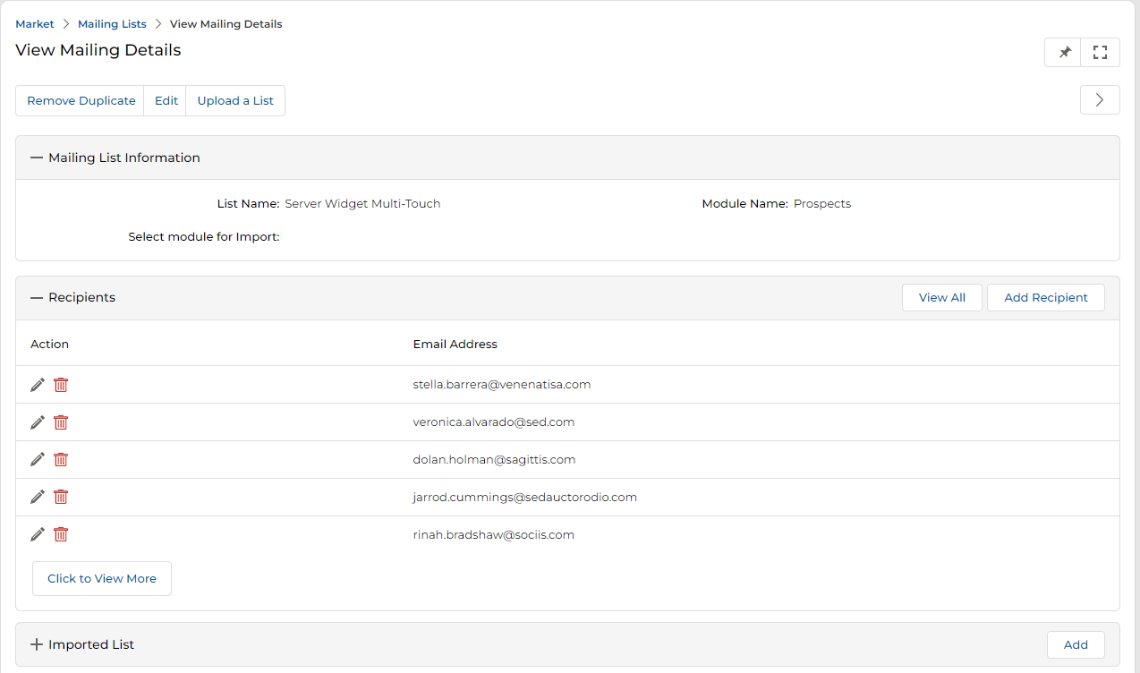Click the Remove Duplicate button
Image resolution: width=1140 pixels, height=673 pixels.
pos(81,100)
